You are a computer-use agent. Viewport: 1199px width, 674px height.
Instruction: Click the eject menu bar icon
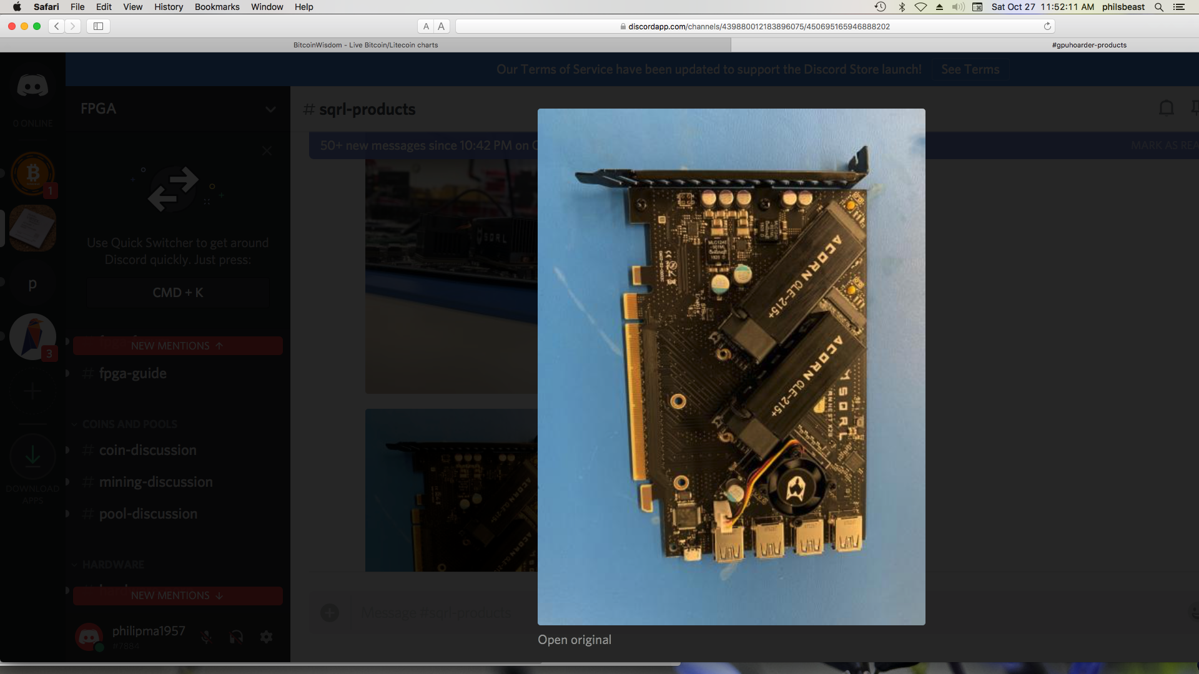(939, 7)
